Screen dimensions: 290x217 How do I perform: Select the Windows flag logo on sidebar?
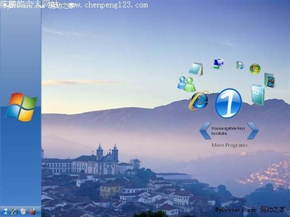click(21, 107)
